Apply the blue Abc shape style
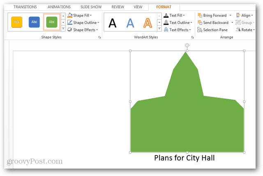Viewport: 263px width, 176px height. click(34, 22)
